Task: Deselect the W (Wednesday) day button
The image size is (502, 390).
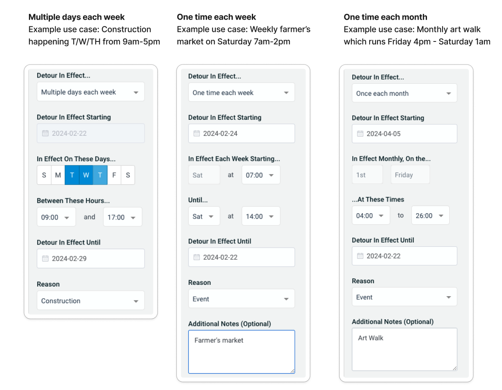Action: pos(86,175)
